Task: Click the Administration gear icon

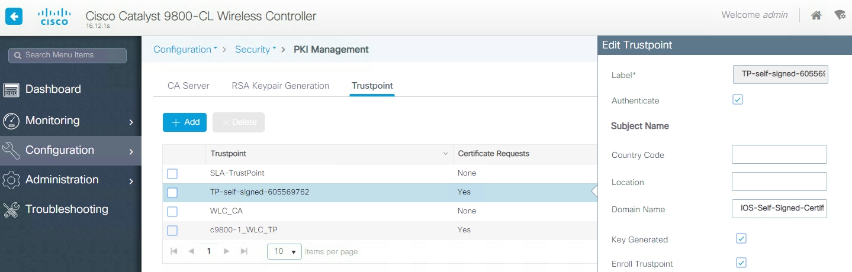Action: (x=11, y=180)
